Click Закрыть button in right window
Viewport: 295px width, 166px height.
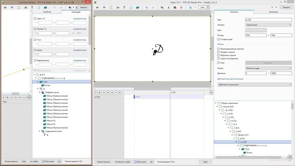pos(286,7)
